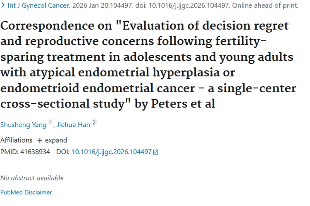Open the PubMed Disclaimer link
This screenshot has height=206, width=310.
coord(26,192)
